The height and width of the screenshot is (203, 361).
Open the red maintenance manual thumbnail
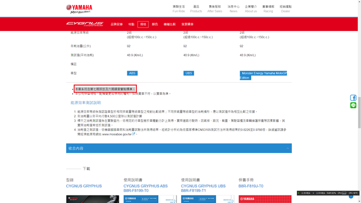pos(265,199)
